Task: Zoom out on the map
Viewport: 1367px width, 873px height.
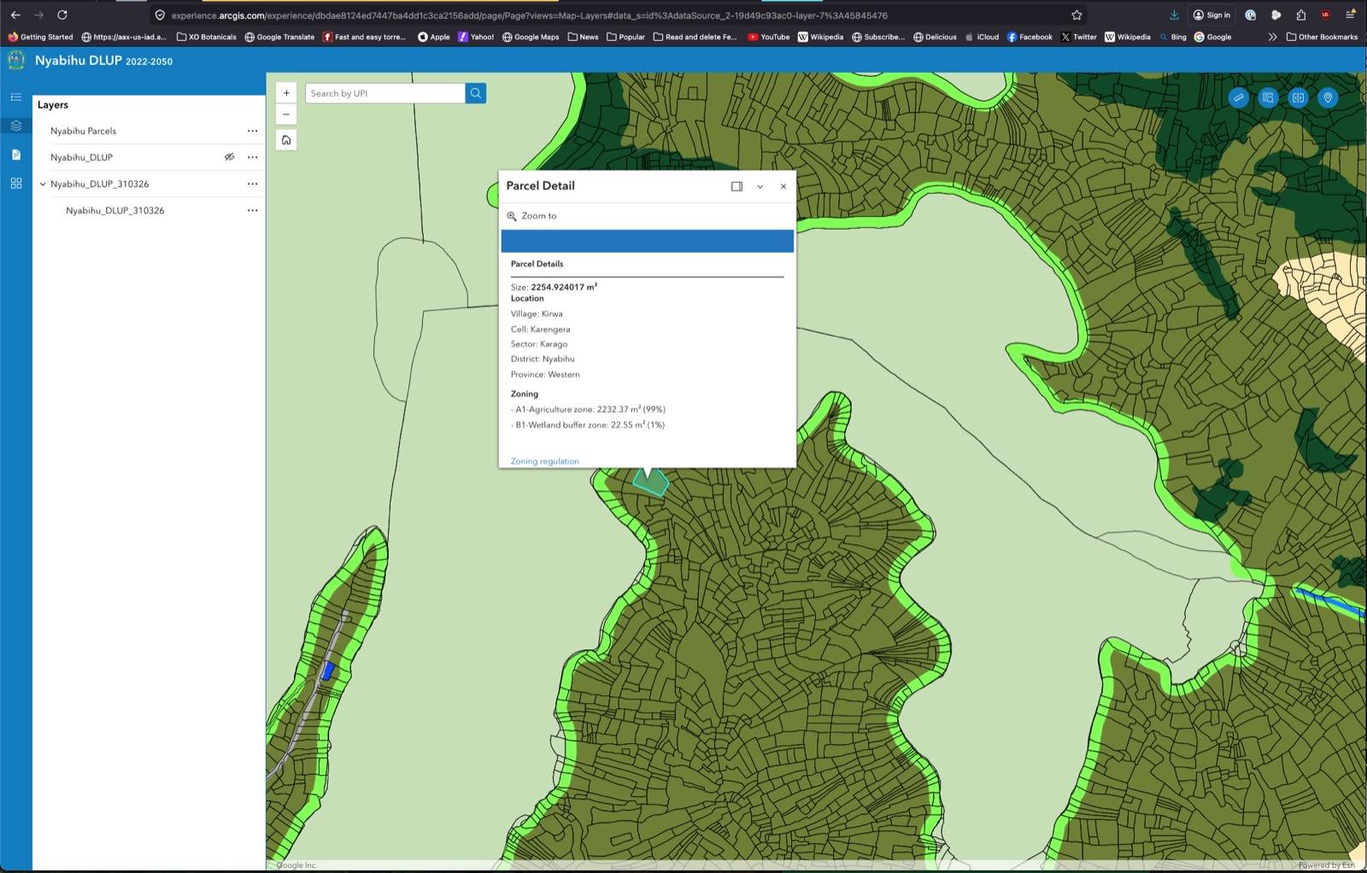Action: 286,114
